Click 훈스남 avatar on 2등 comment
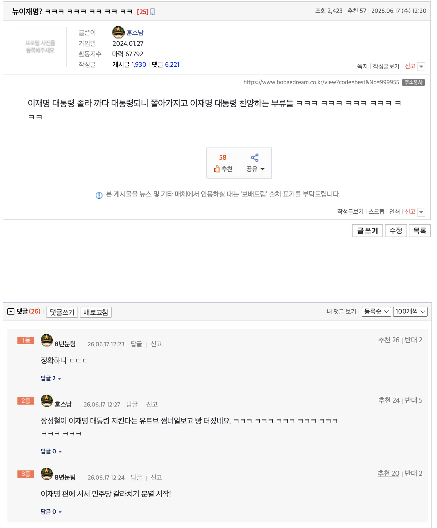This screenshot has width=437, height=528. click(x=47, y=401)
